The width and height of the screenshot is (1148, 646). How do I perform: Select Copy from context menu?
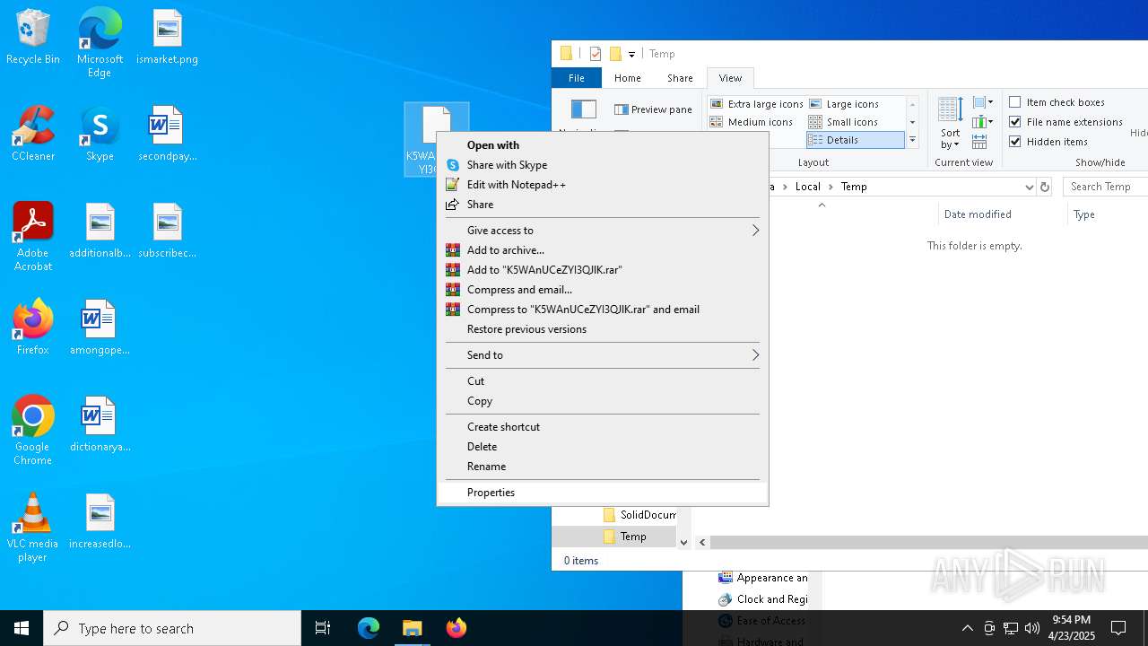tap(602, 401)
